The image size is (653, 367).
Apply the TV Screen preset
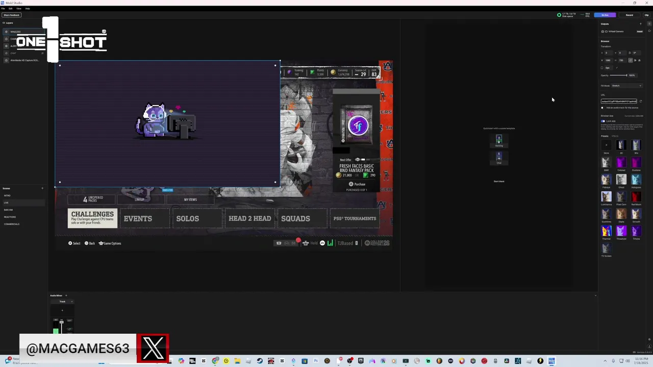click(606, 248)
